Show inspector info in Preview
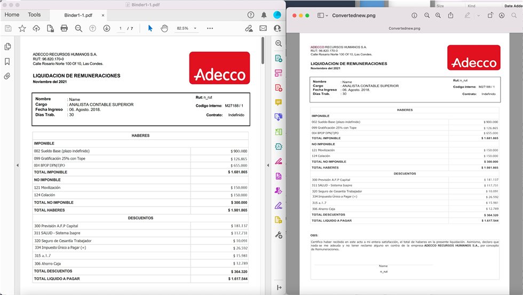523x295 pixels. pyautogui.click(x=413, y=15)
